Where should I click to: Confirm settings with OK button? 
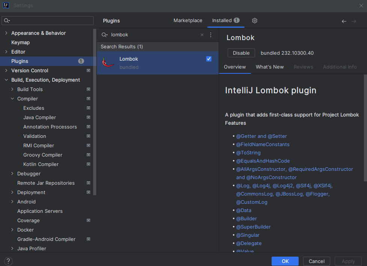(285, 261)
